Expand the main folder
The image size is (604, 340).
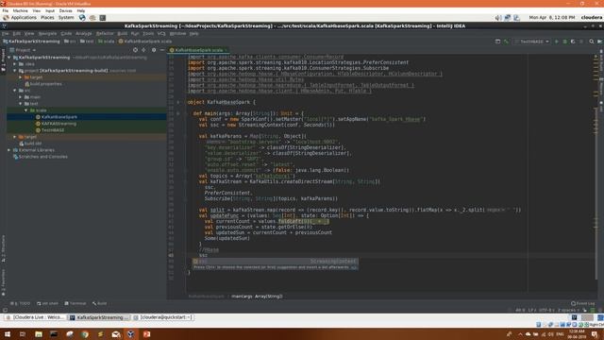(21, 97)
